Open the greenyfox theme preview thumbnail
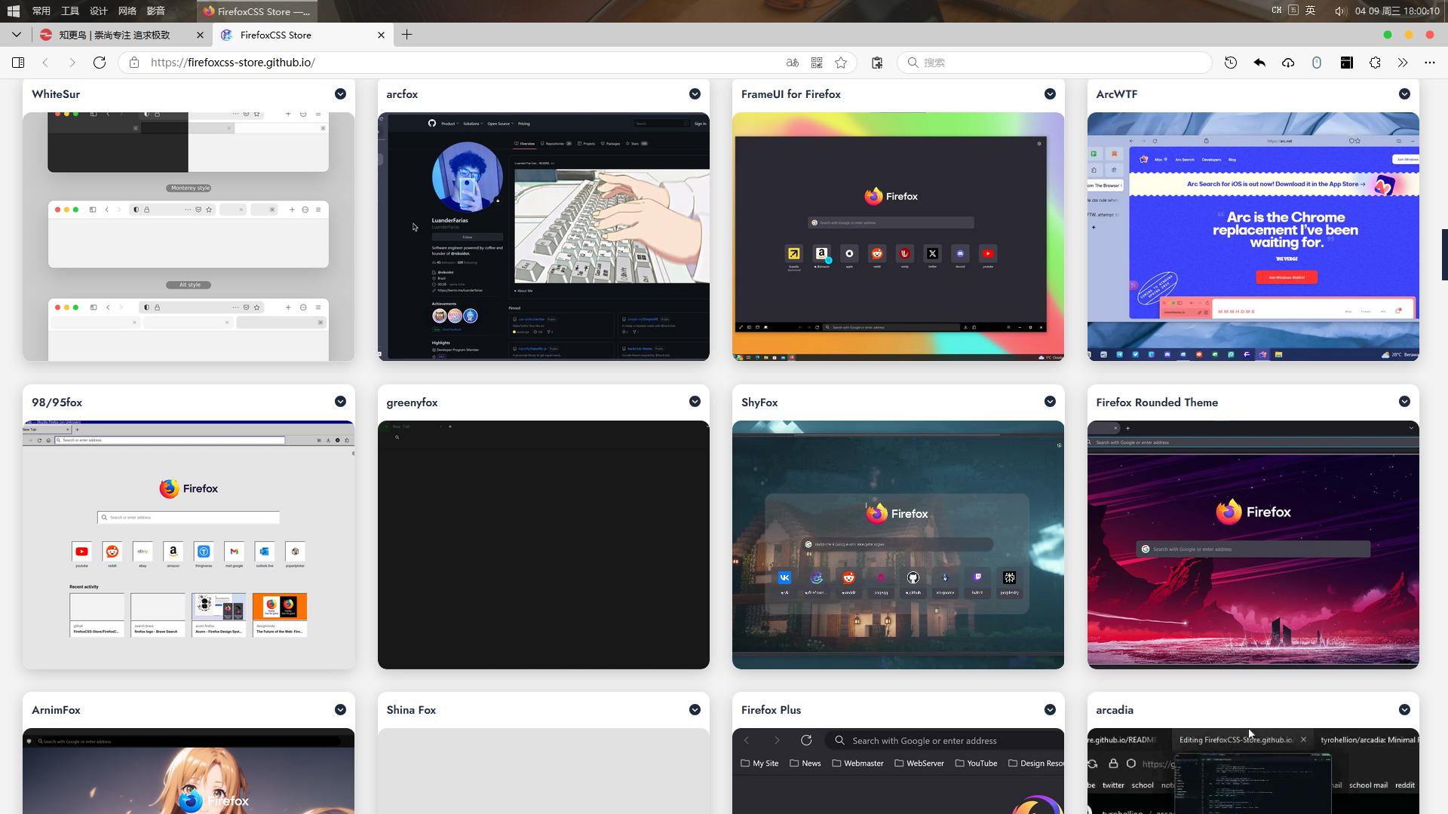 pyautogui.click(x=543, y=544)
